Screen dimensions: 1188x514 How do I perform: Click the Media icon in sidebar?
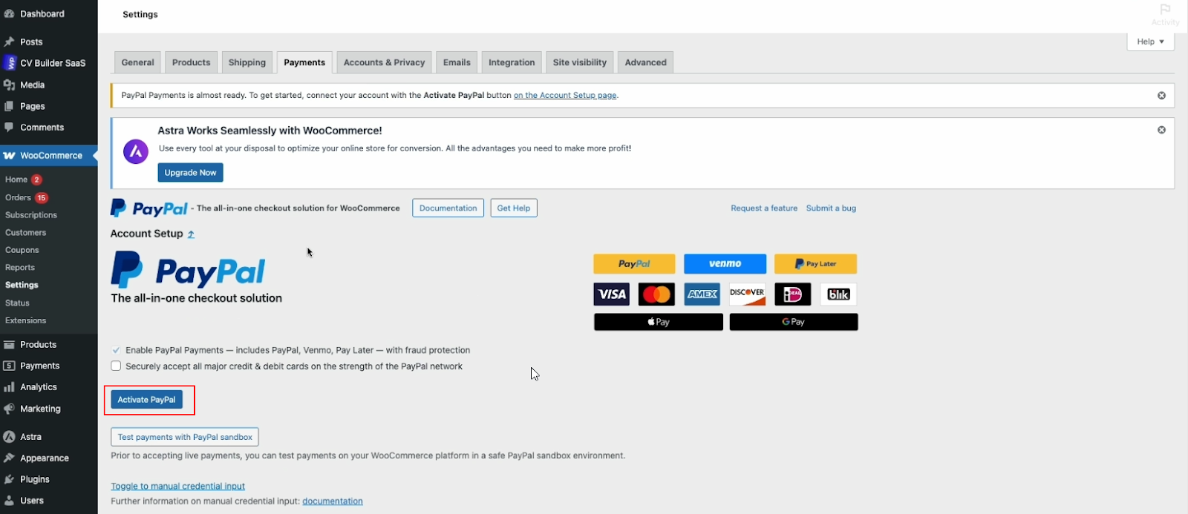click(9, 85)
